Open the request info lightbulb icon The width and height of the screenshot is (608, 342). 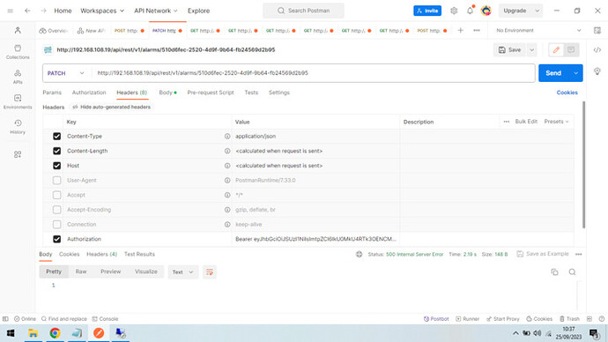pos(597,71)
